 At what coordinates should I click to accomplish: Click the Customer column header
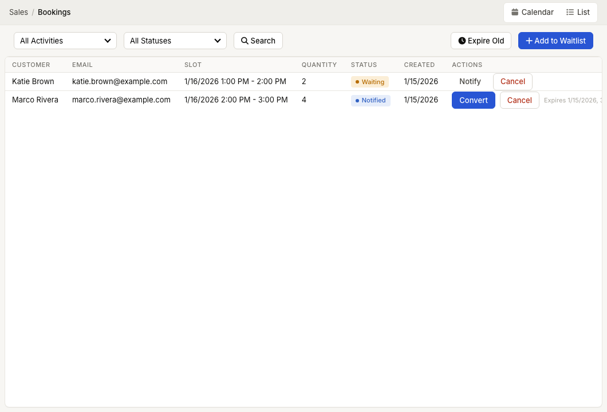click(x=31, y=65)
